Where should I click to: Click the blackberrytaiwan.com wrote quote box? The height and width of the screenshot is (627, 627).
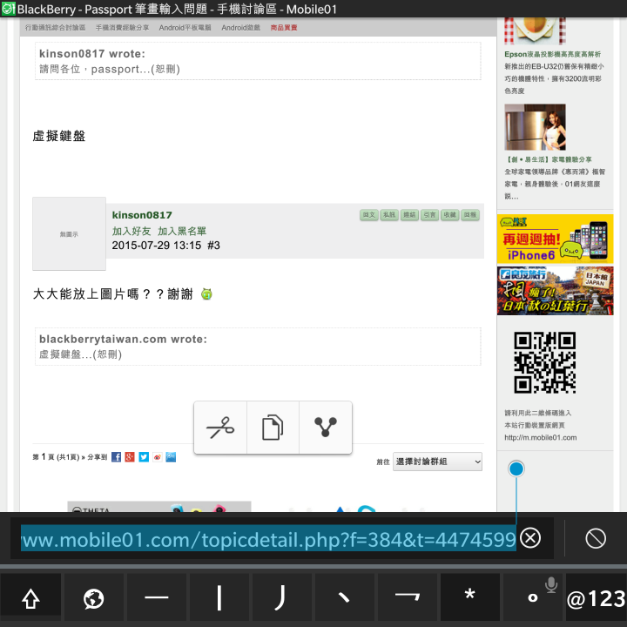click(258, 347)
